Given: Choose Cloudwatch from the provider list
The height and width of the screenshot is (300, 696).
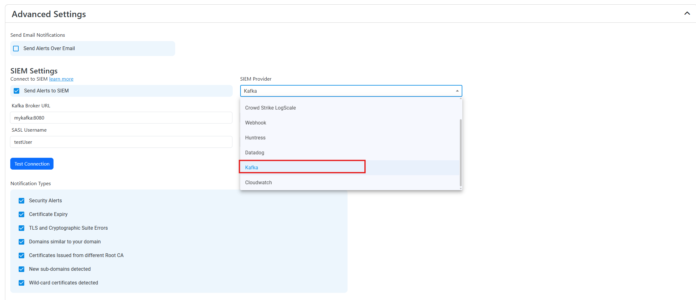Looking at the screenshot, I should [258, 182].
